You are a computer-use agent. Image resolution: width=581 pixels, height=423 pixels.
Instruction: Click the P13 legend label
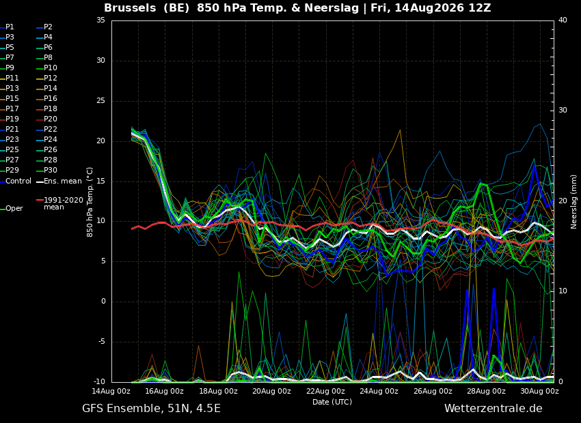pyautogui.click(x=10, y=89)
